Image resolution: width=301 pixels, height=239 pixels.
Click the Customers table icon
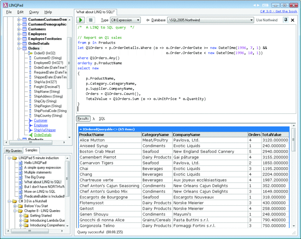[x=24, y=29]
